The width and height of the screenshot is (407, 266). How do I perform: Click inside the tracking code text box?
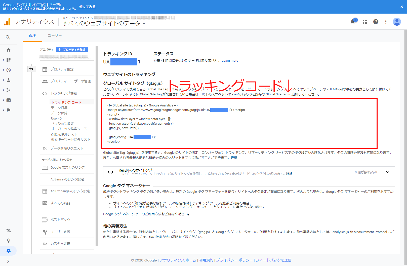pos(239,124)
